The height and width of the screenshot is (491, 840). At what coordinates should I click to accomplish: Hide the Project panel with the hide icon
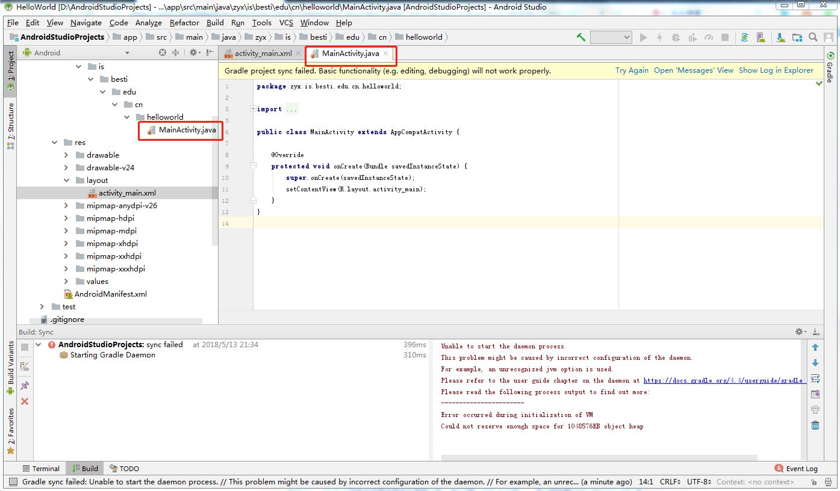[210, 53]
